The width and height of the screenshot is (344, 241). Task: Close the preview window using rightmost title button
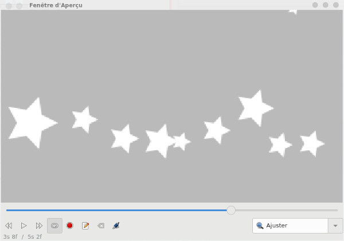click(336, 5)
